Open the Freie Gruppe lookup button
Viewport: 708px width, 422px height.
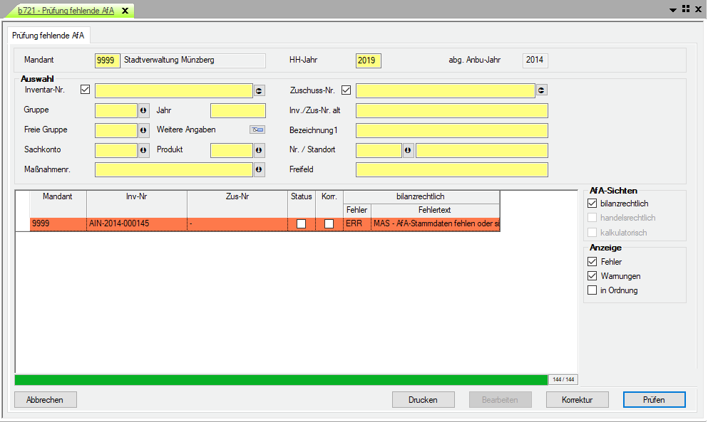(x=143, y=130)
